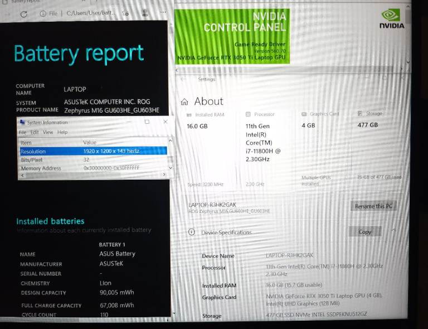Click the LAPTOP-R3HK2GAK PC name heading
Image resolution: width=428 pixels, height=329 pixels.
tap(212, 205)
